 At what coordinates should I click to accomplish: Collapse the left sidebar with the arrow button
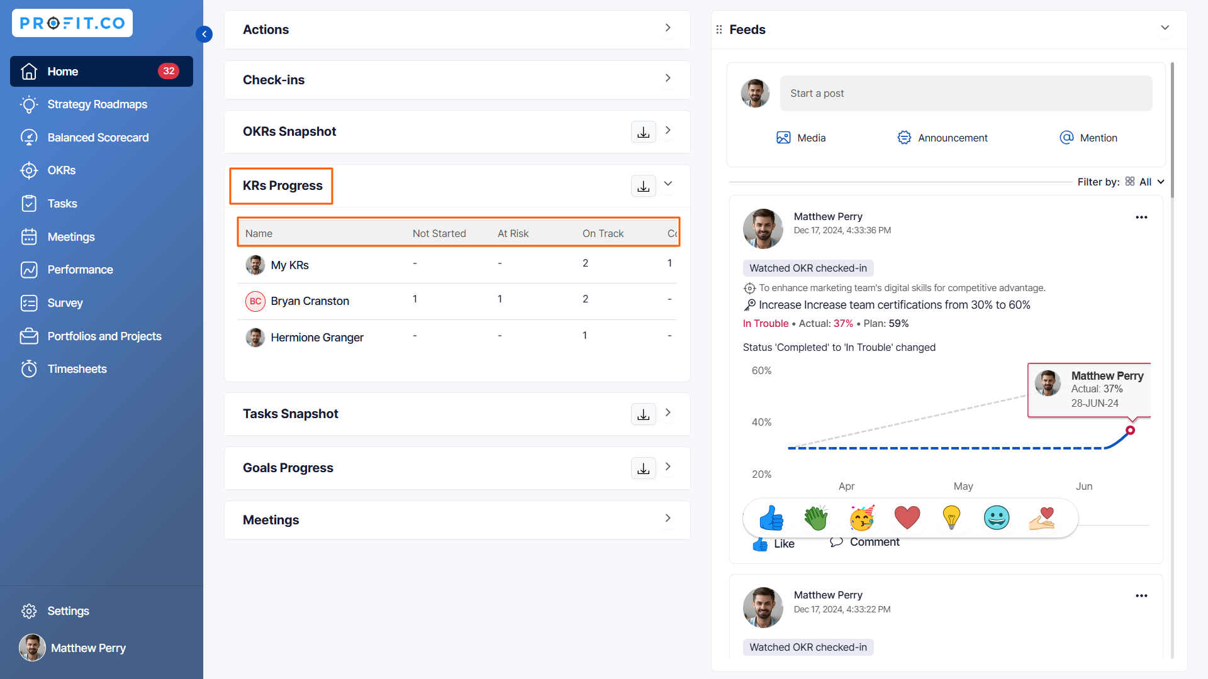pyautogui.click(x=204, y=34)
